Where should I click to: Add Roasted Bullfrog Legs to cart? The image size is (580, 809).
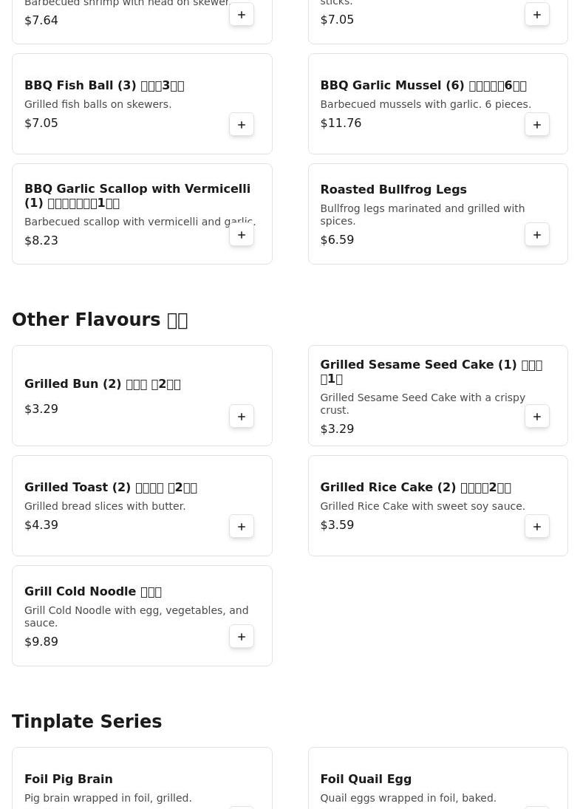(x=536, y=235)
